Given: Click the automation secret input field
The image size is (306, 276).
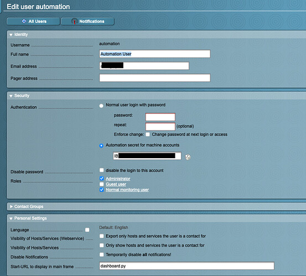Looking at the screenshot, I should point(147,156).
